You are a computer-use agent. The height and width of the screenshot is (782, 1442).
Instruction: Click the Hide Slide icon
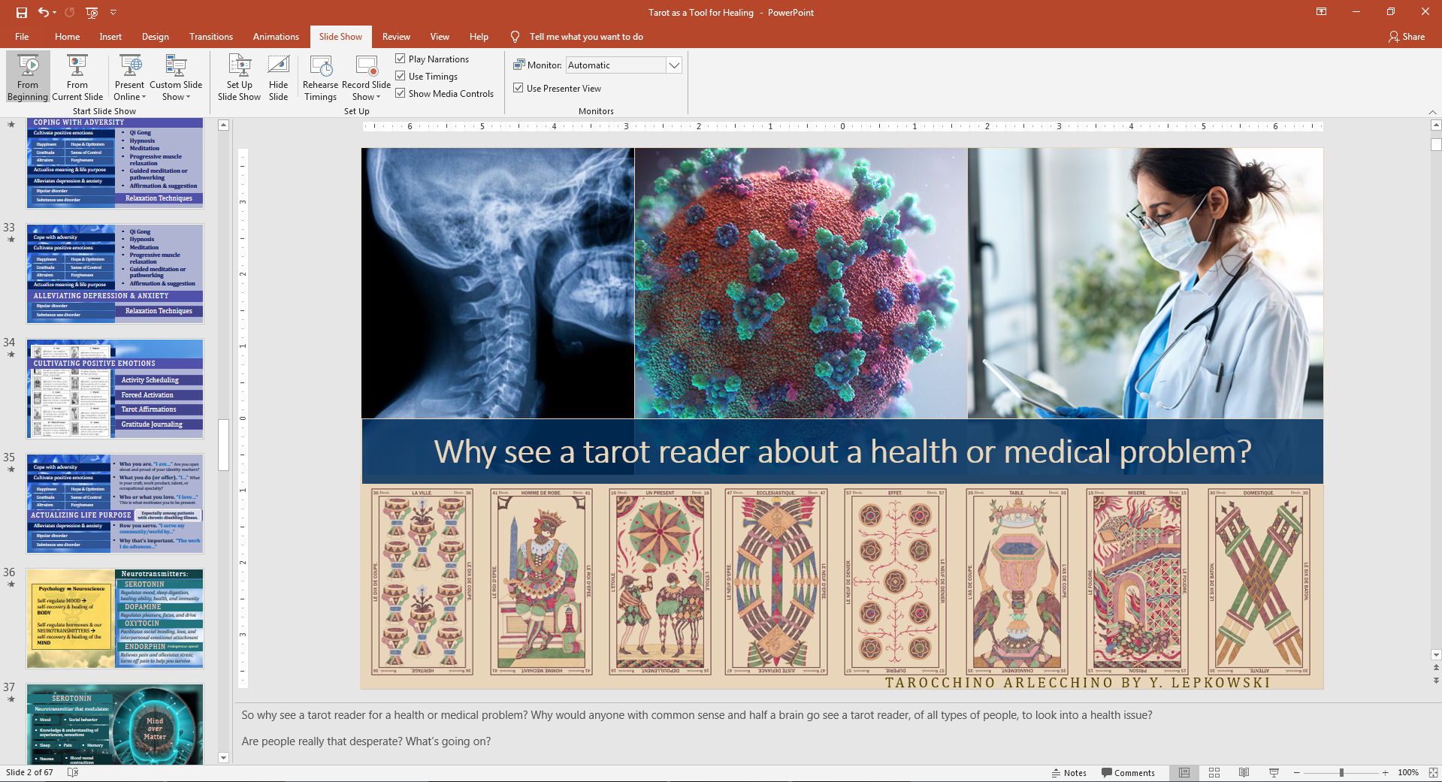click(278, 66)
